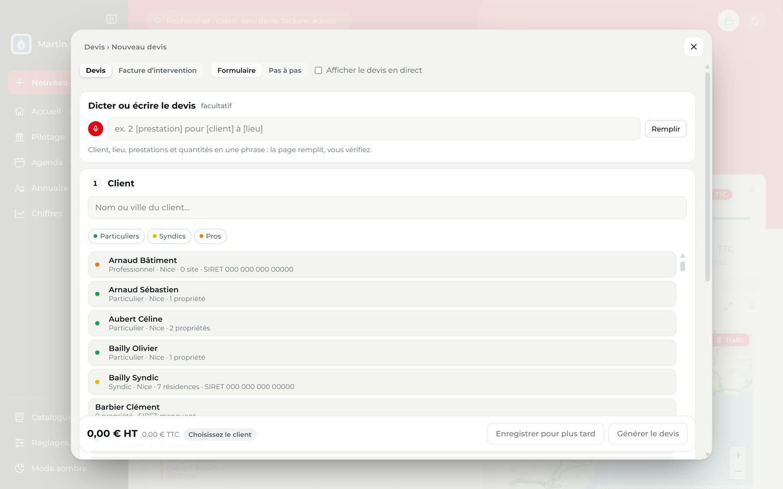
Task: Start dictation with the red microphone button
Action: 95,129
